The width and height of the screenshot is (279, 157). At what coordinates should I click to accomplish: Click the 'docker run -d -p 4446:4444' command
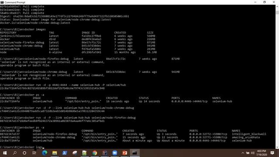[x=63, y=85]
